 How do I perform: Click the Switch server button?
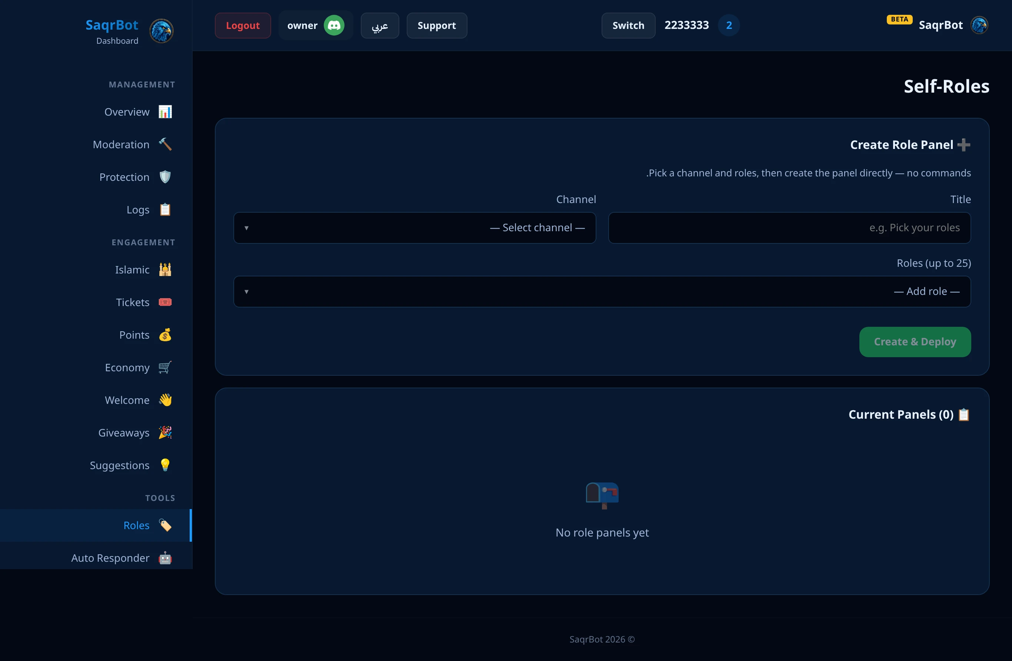pos(628,26)
